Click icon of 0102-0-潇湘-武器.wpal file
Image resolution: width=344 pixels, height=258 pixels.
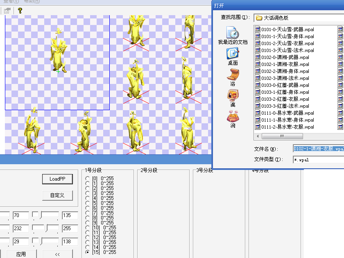[x=258, y=57]
